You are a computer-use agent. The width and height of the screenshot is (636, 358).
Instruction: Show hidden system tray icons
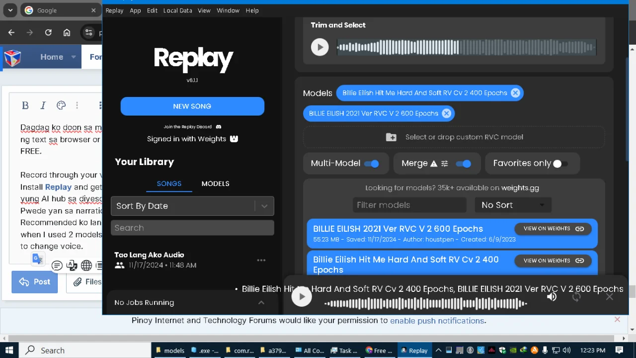(439, 351)
